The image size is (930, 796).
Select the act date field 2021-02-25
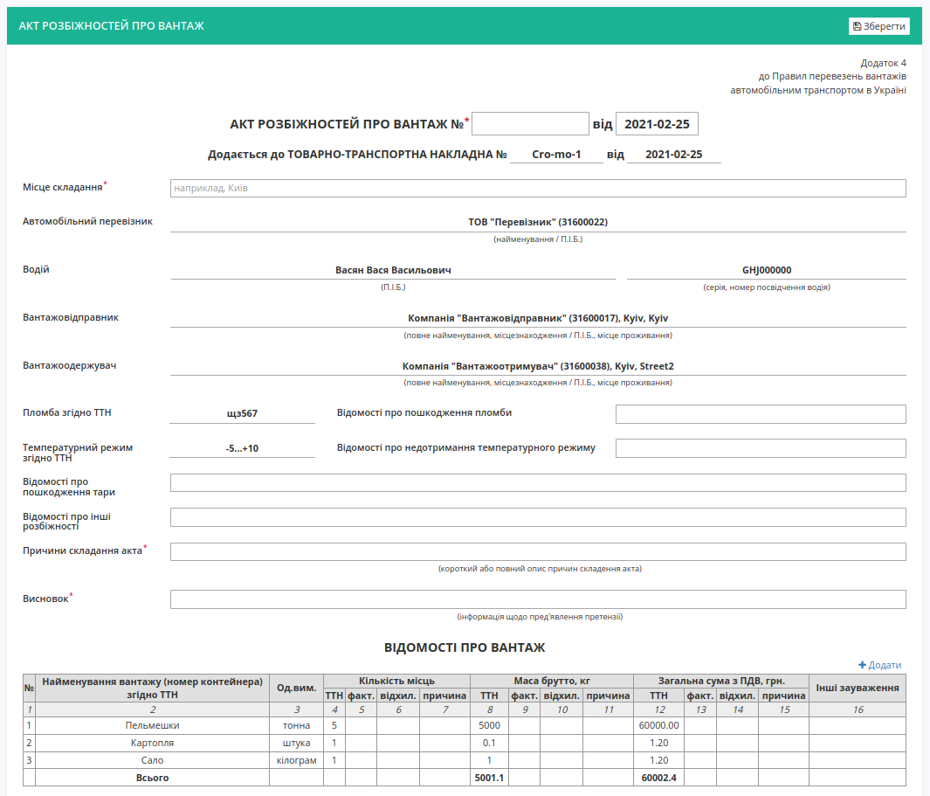point(658,124)
